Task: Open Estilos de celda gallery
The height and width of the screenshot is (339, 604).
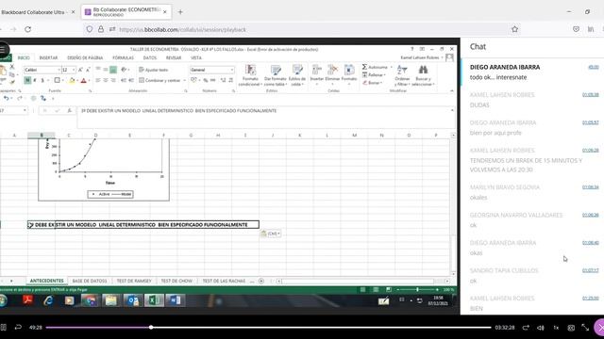Action: coord(297,75)
